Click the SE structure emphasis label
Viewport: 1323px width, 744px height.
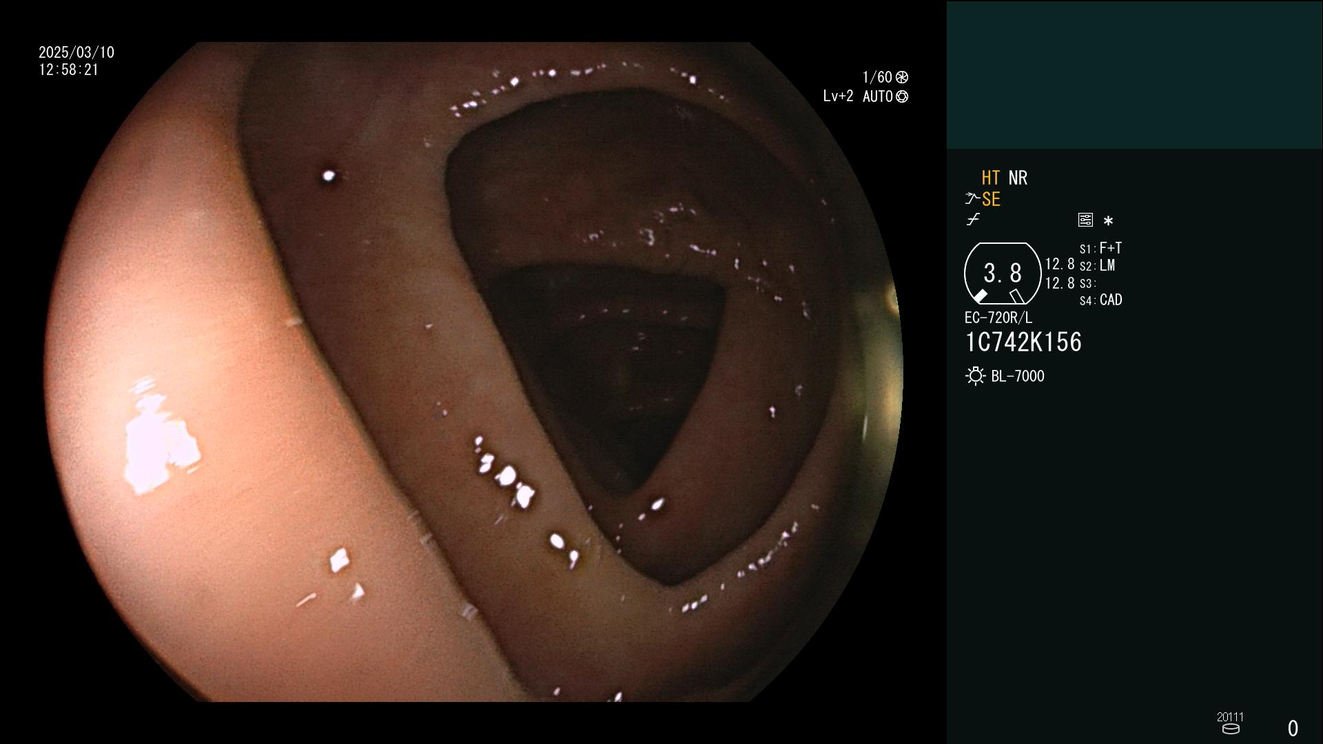click(x=991, y=199)
